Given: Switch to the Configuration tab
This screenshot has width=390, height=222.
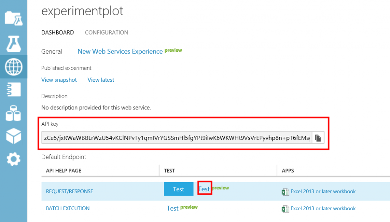Looking at the screenshot, I should 106,33.
